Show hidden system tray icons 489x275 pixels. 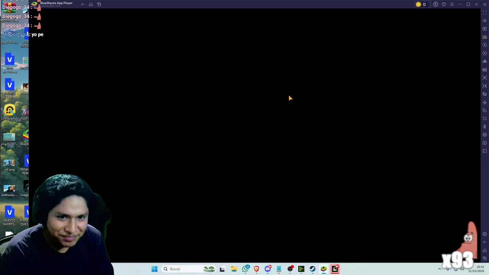pos(439,269)
